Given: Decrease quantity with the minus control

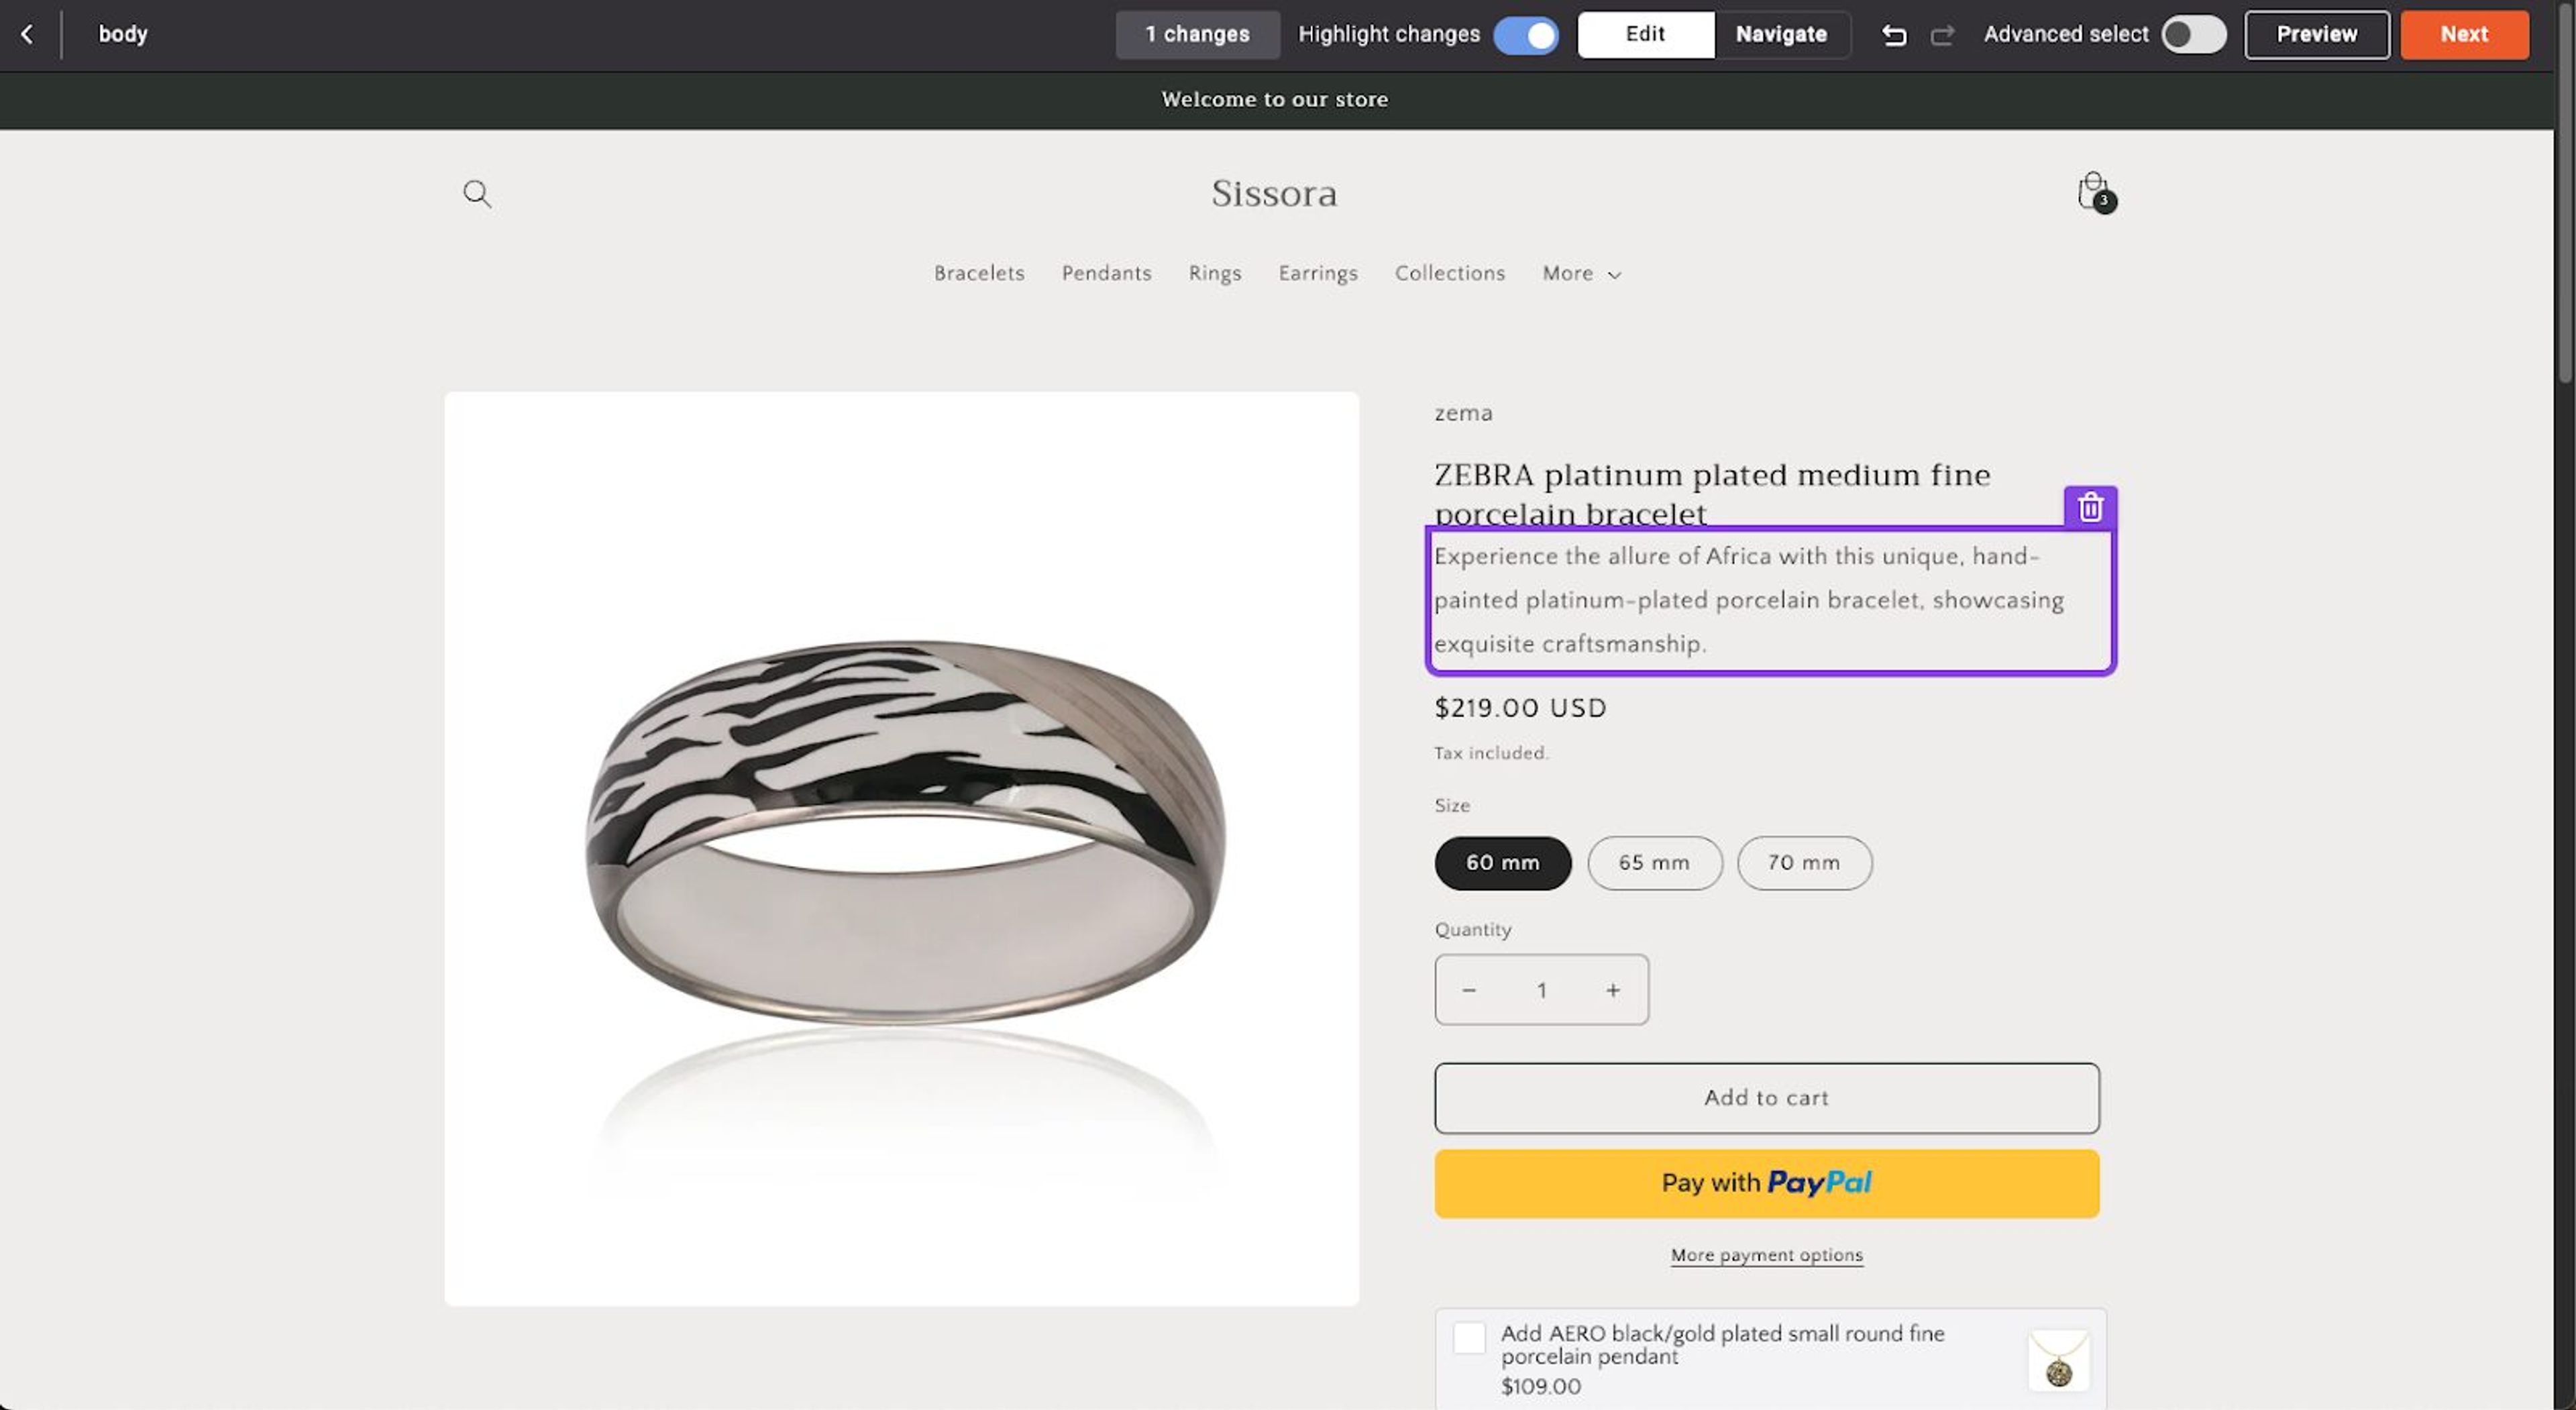Looking at the screenshot, I should coord(1469,990).
